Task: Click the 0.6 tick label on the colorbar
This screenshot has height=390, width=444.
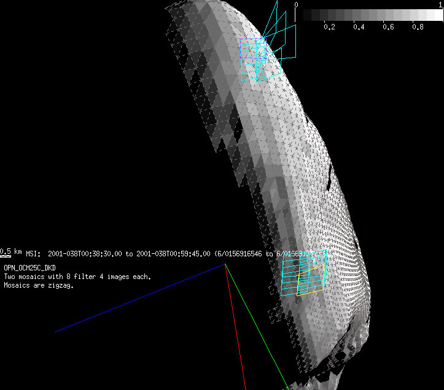Action: [x=388, y=28]
